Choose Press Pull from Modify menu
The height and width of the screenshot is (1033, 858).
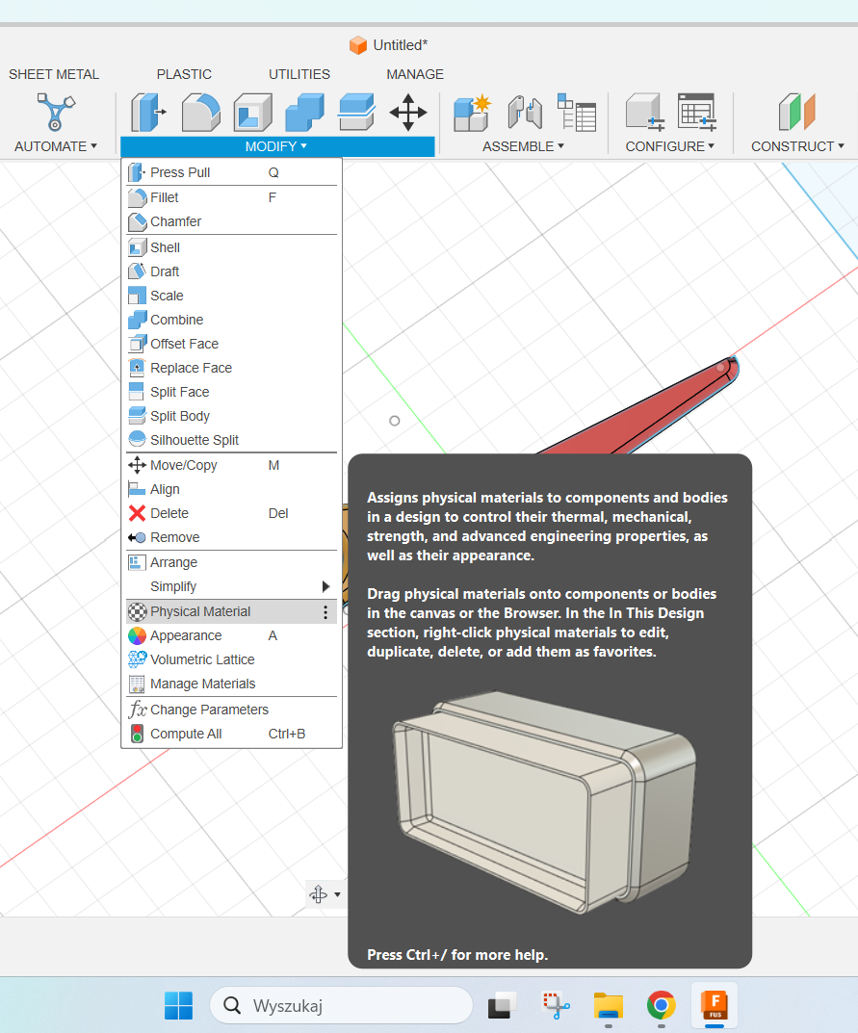point(231,172)
